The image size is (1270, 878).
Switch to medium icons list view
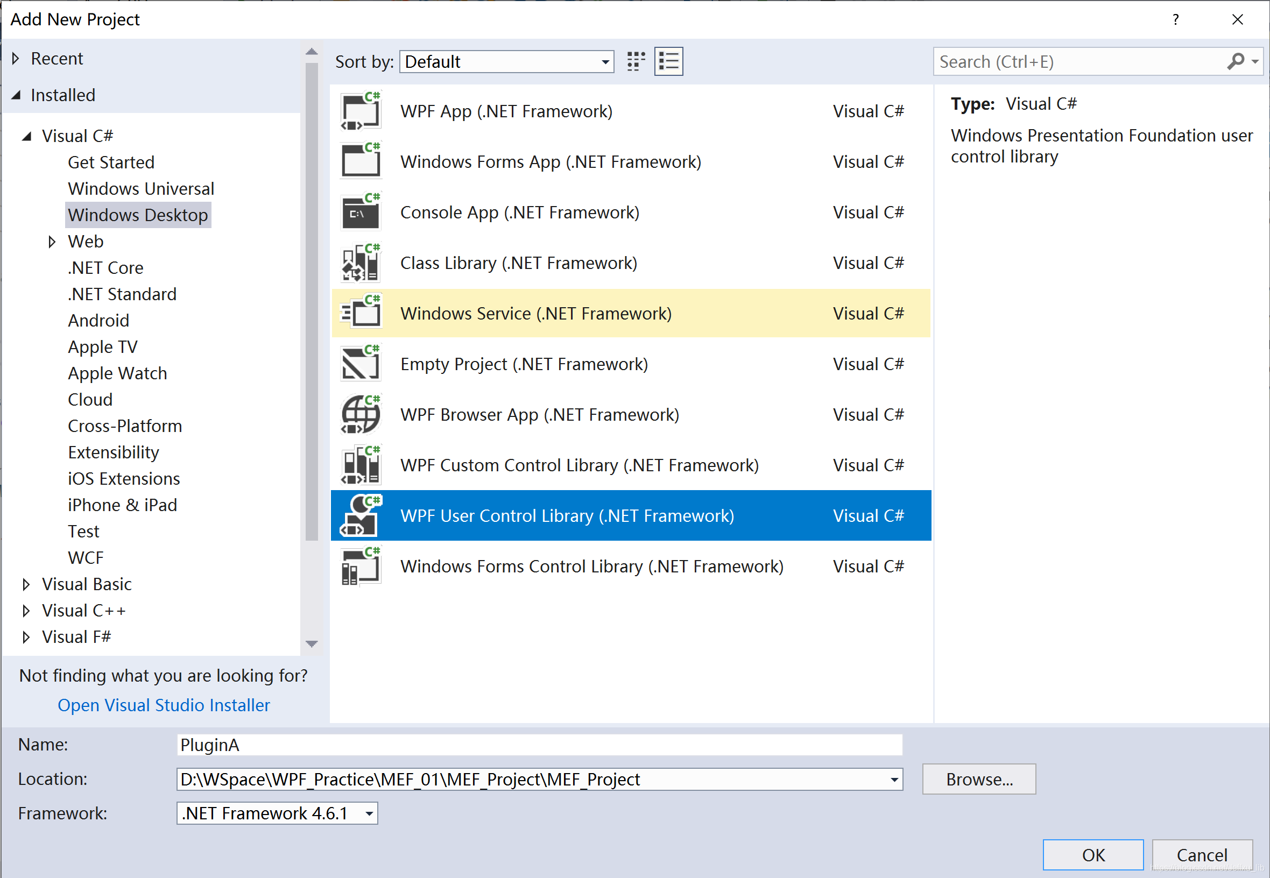click(668, 61)
